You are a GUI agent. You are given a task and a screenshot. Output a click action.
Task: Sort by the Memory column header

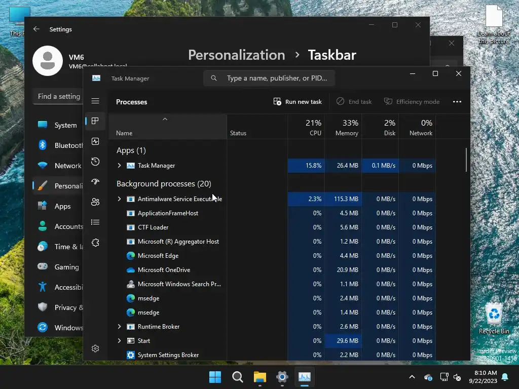343,127
